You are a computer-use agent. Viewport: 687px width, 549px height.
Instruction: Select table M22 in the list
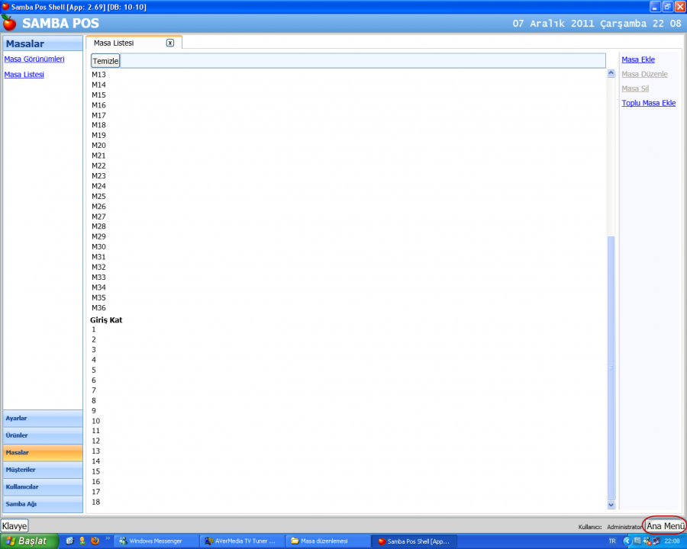[x=98, y=165]
